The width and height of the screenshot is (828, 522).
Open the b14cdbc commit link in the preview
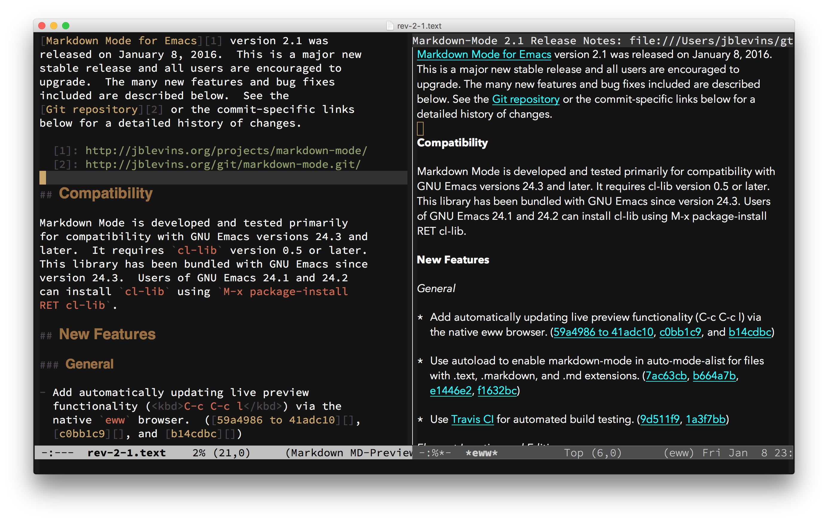tap(750, 332)
